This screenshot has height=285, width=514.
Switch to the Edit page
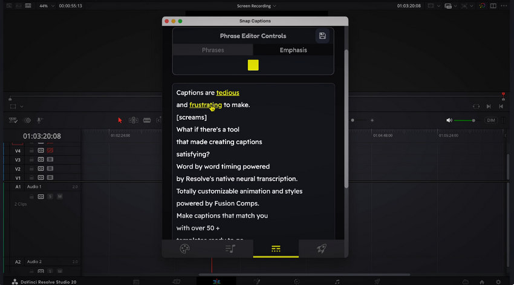coord(216,282)
